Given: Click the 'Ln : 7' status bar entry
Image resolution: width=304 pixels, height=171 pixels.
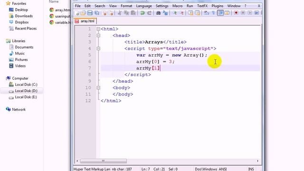Looking at the screenshot, I should pyautogui.click(x=146, y=169).
